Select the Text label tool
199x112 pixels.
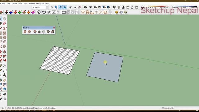point(5,70)
